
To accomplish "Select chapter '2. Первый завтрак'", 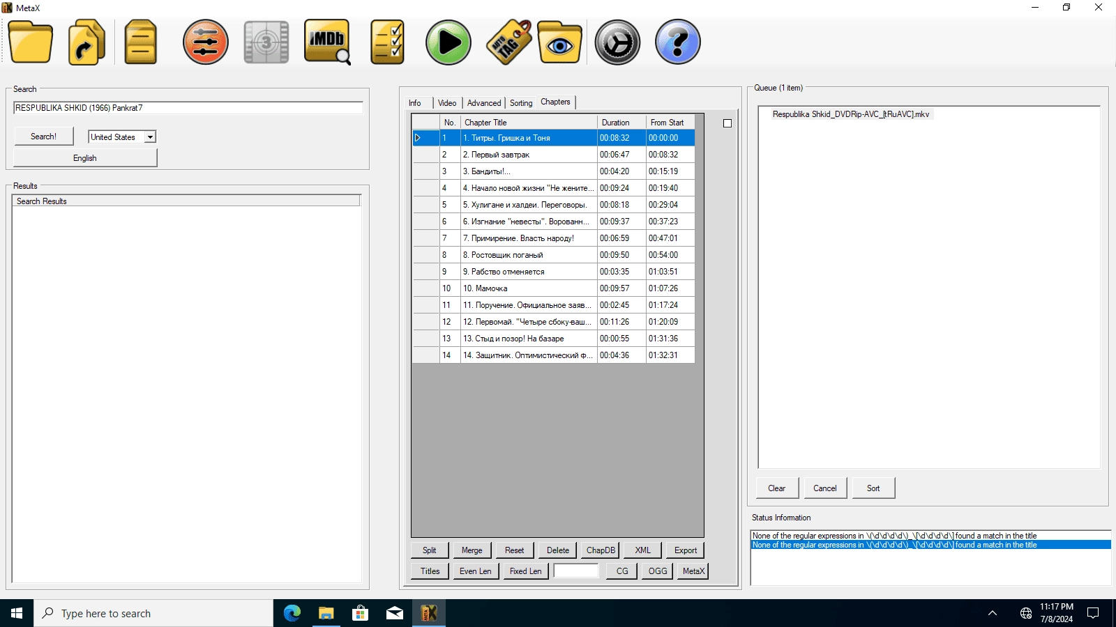I will pyautogui.click(x=529, y=155).
